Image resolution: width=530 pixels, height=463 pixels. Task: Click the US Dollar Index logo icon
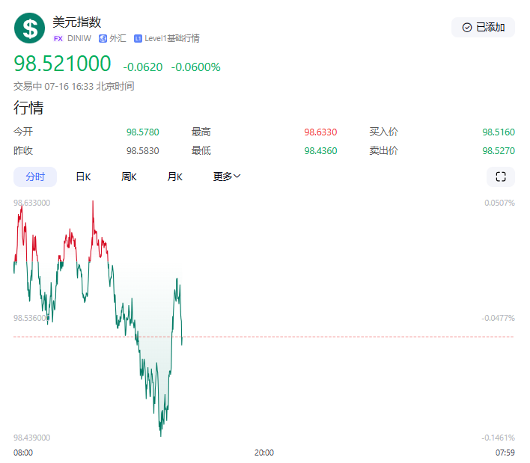(x=30, y=28)
